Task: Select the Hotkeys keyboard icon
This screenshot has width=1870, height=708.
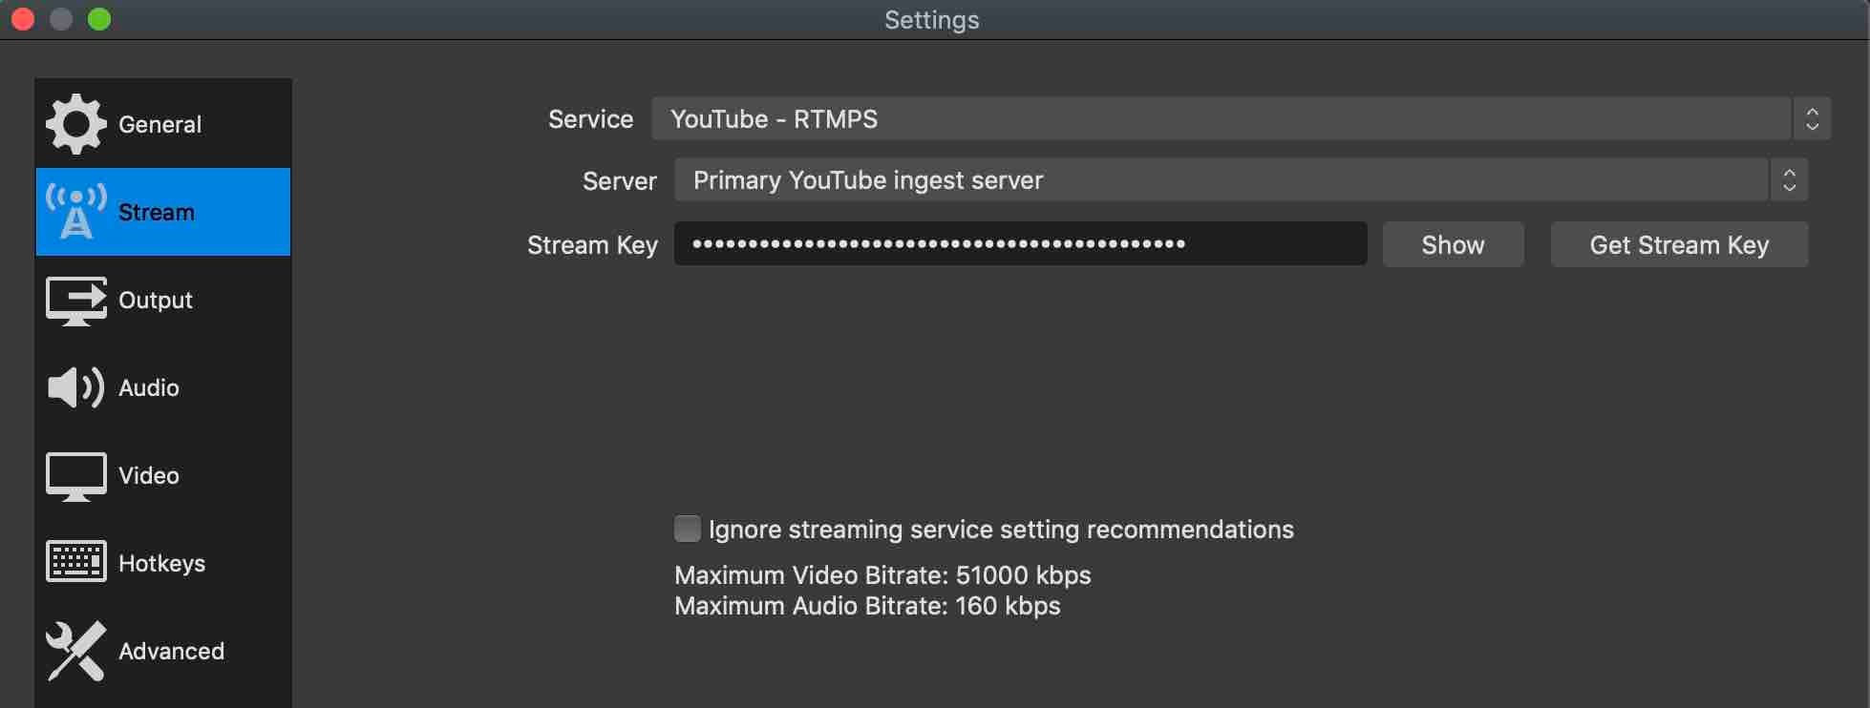Action: 74,562
